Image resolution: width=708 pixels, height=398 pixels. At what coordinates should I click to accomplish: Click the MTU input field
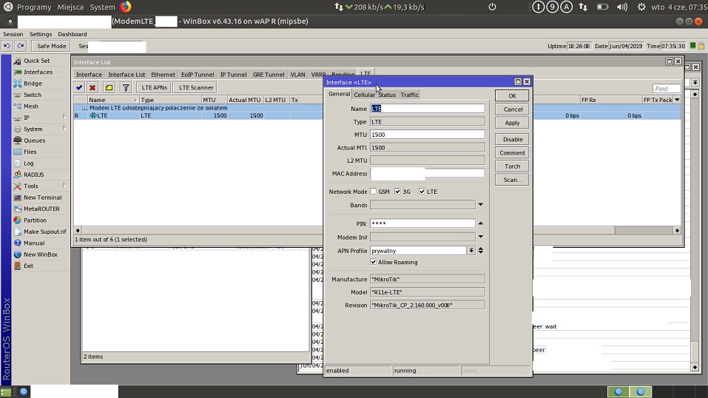coord(427,135)
